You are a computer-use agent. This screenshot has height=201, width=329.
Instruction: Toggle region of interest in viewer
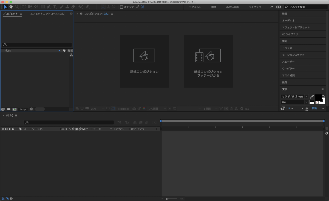coord(169,109)
